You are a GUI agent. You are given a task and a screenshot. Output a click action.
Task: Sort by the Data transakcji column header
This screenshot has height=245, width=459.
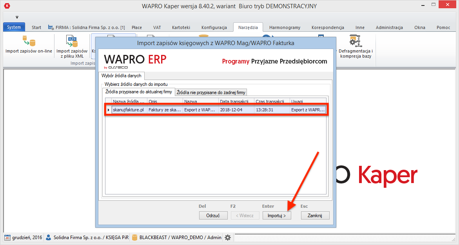(234, 101)
